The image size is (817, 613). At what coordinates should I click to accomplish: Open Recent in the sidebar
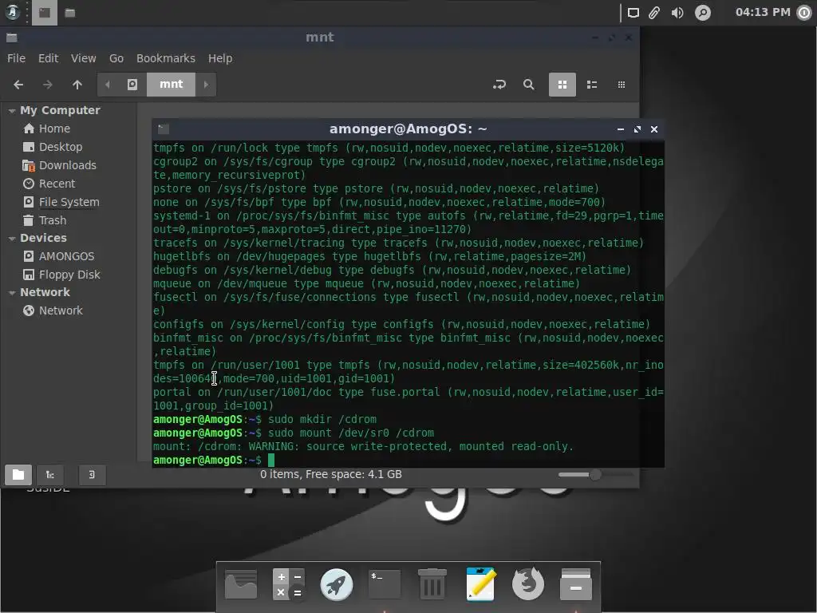coord(57,184)
